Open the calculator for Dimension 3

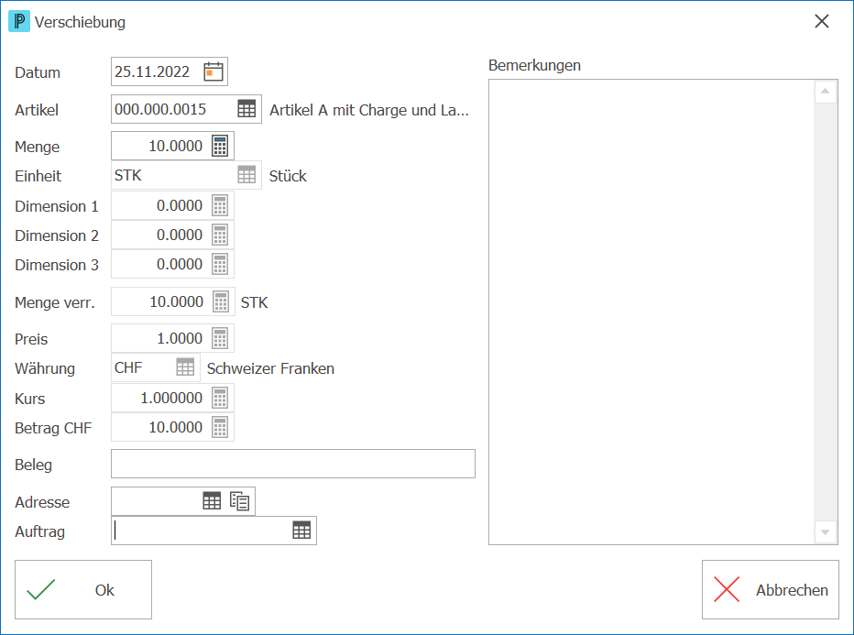pyautogui.click(x=220, y=265)
